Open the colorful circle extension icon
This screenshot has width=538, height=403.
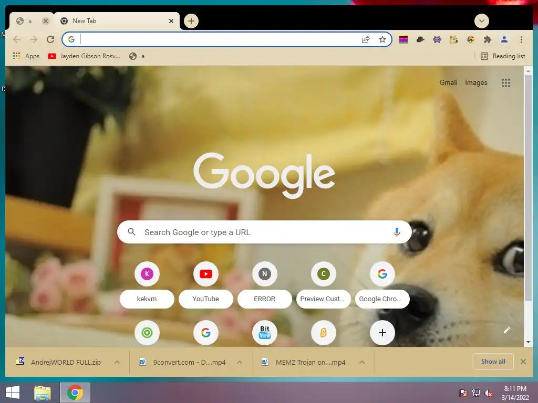point(470,40)
